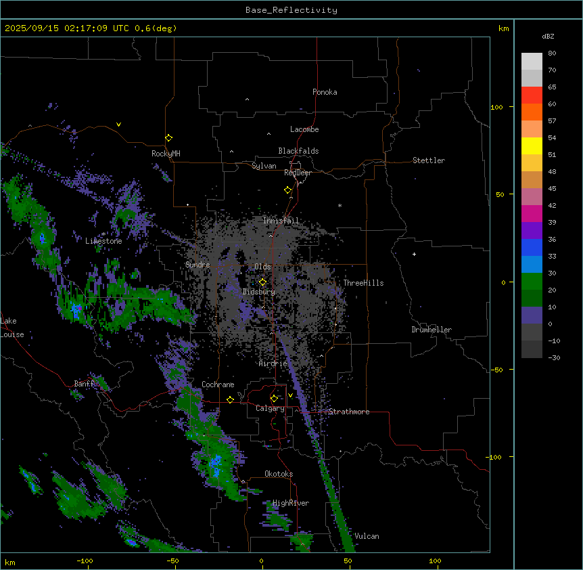583x570 pixels.
Task: Pick the magenta 39-42 dBZ legend swatch
Action: point(532,213)
